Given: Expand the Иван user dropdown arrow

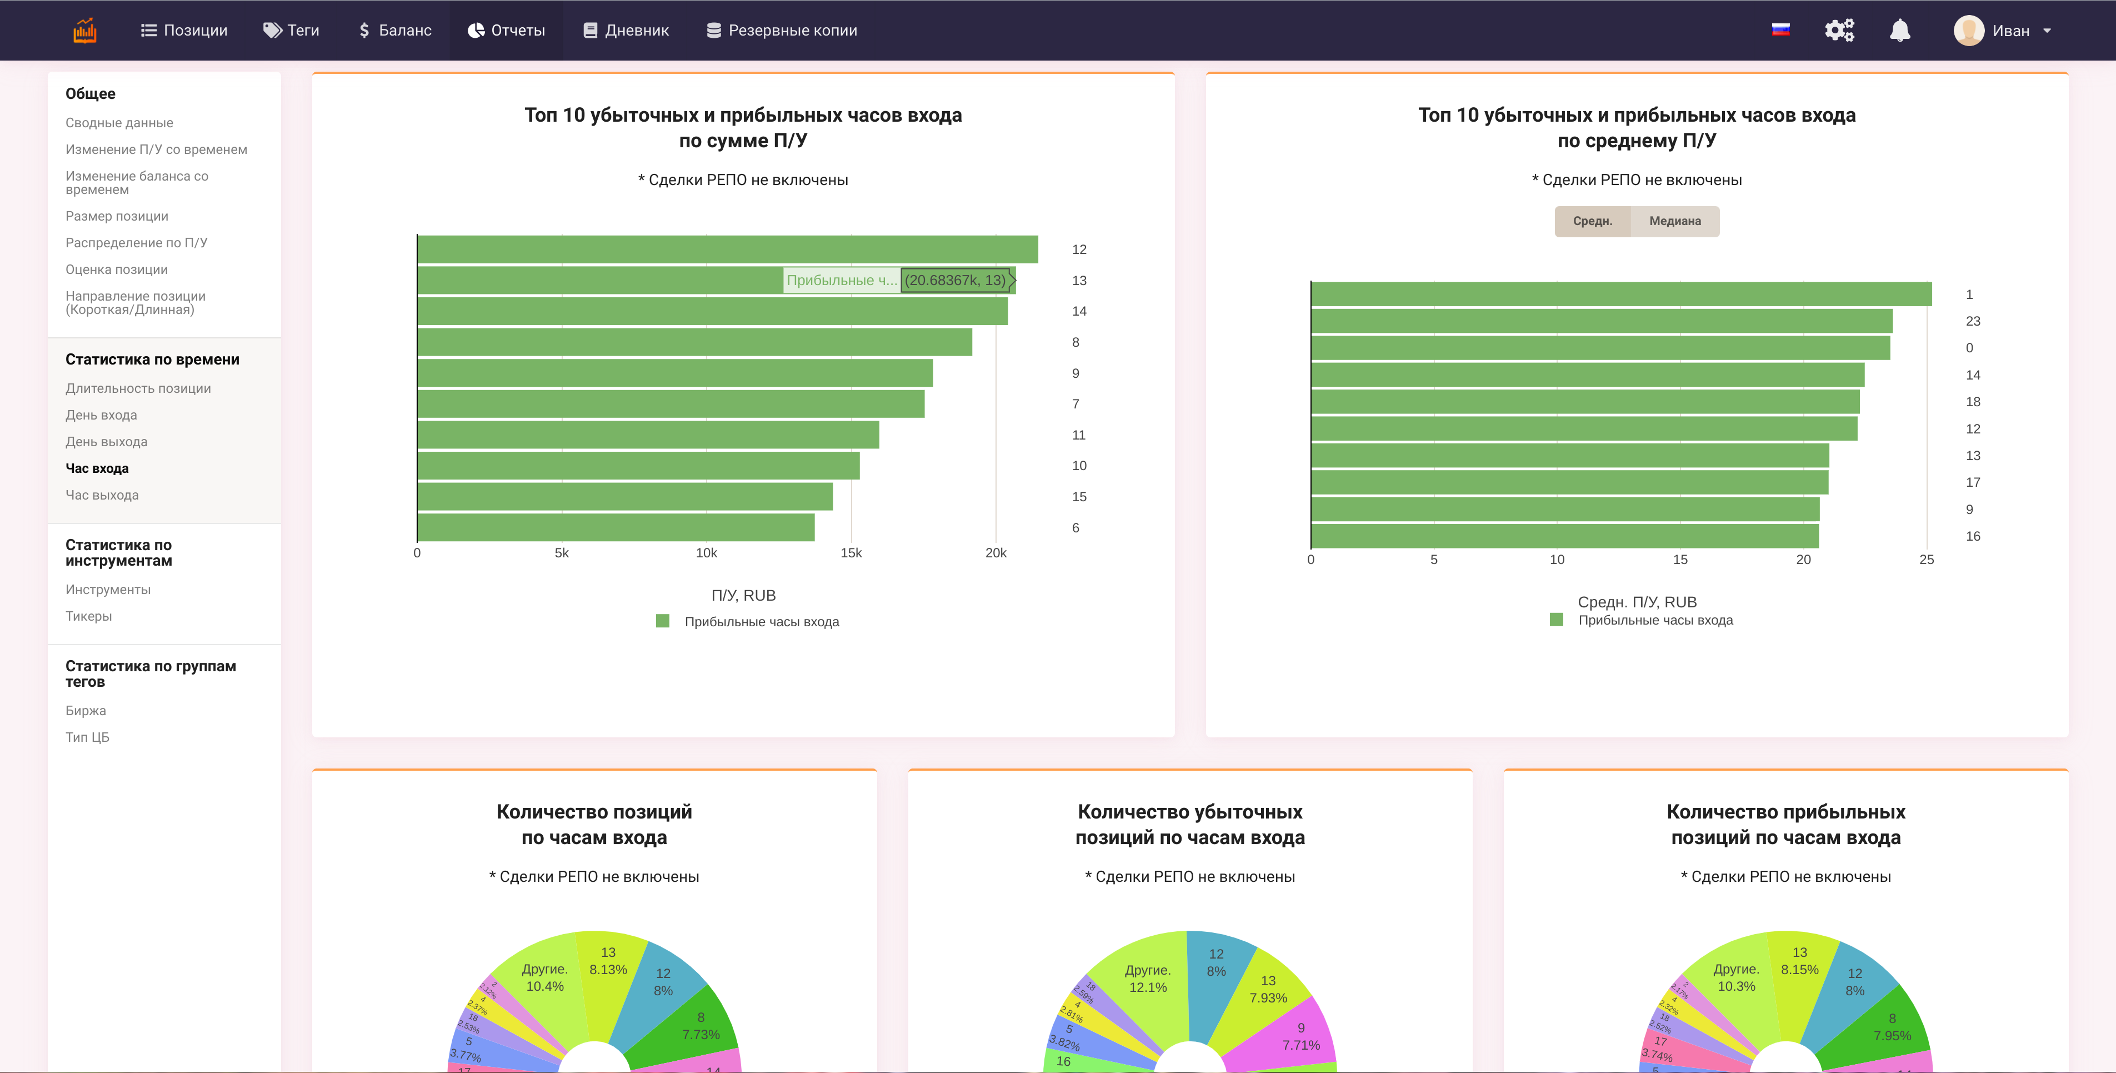Looking at the screenshot, I should pyautogui.click(x=2047, y=31).
